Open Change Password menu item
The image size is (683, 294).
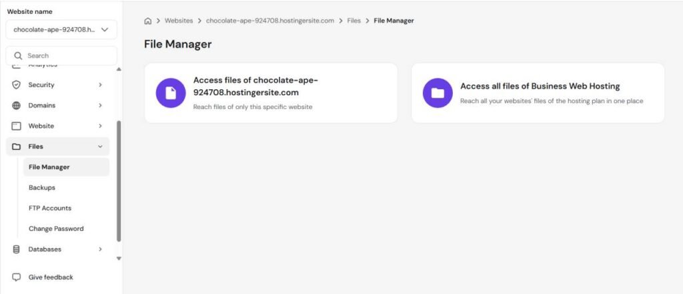click(x=56, y=229)
